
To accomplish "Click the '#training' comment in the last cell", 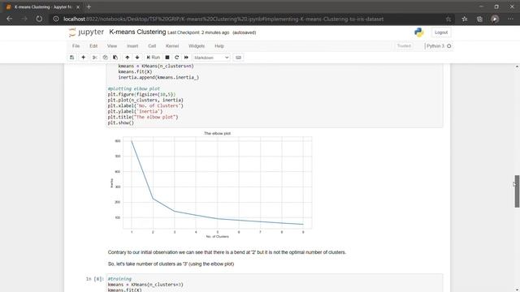I will coord(119,279).
